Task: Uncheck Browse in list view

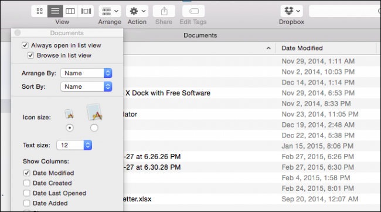Action: click(x=30, y=55)
